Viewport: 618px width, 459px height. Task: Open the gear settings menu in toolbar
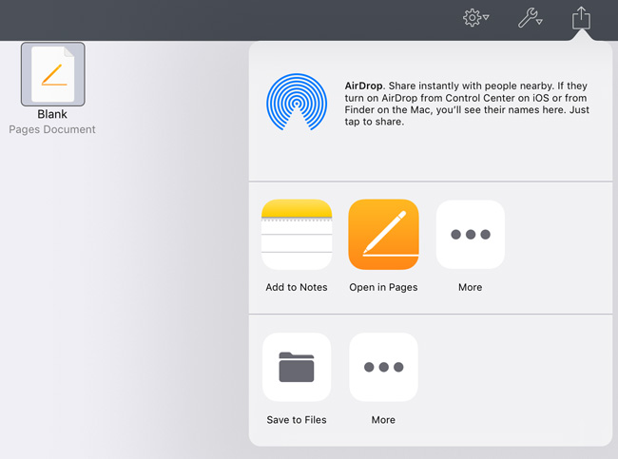[x=473, y=18]
